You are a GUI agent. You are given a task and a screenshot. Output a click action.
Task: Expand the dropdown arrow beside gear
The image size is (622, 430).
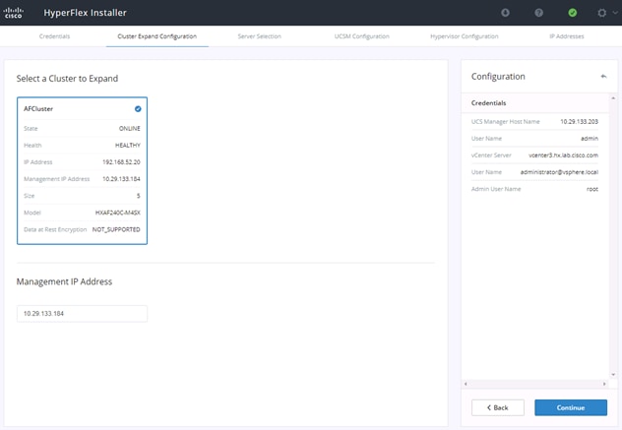tap(615, 13)
